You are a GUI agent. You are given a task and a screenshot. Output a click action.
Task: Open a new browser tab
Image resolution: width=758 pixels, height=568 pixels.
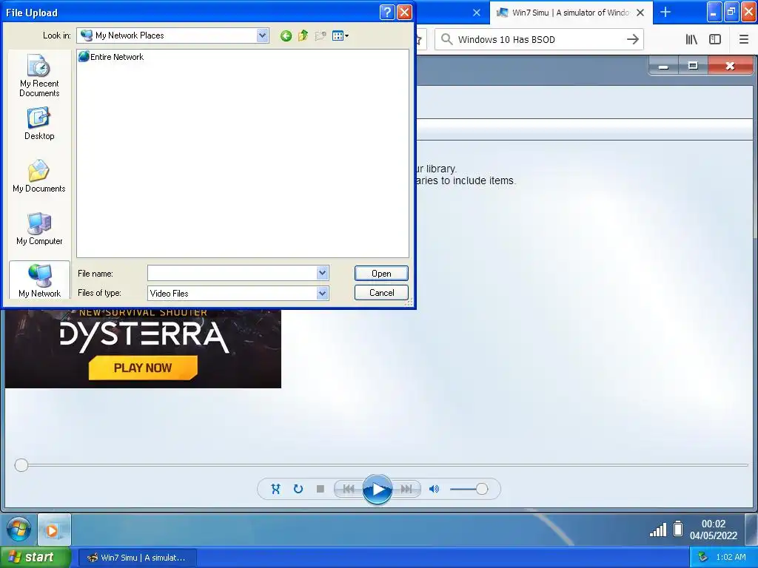pos(665,12)
